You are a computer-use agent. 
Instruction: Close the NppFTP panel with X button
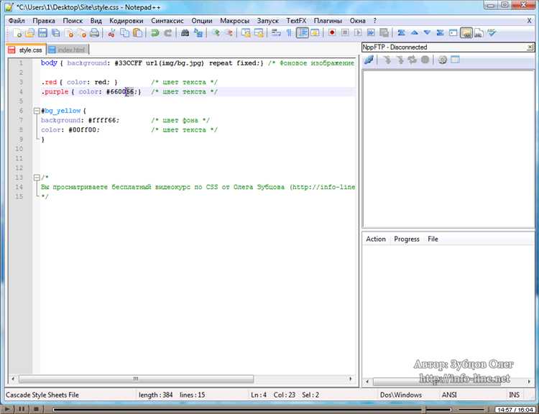(530, 47)
